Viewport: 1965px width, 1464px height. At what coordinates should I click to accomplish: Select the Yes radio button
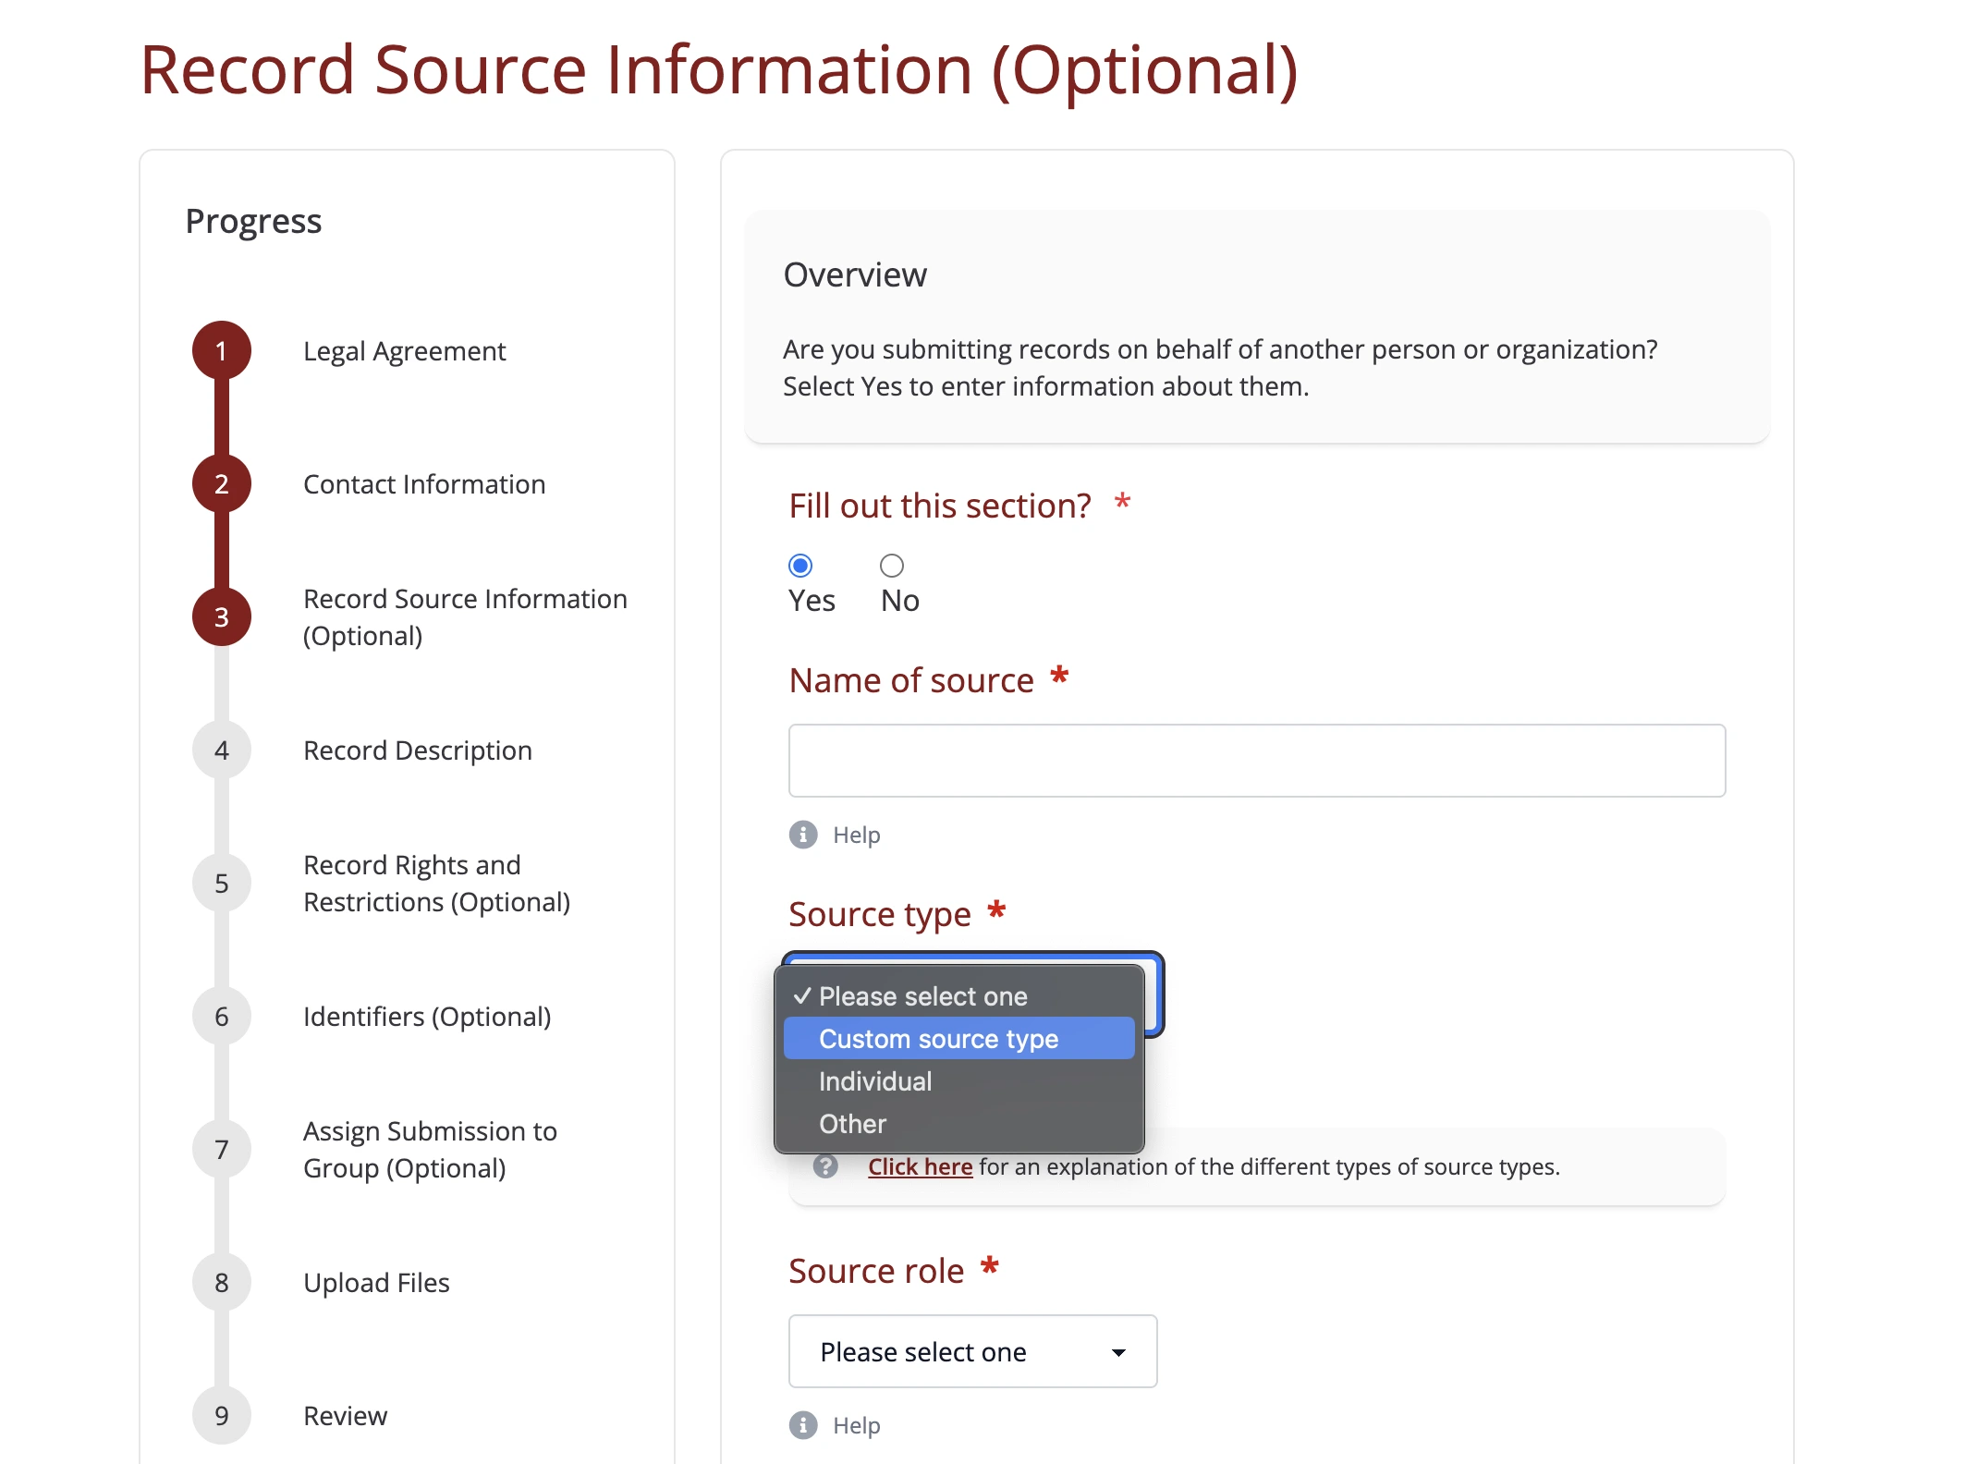coord(800,565)
